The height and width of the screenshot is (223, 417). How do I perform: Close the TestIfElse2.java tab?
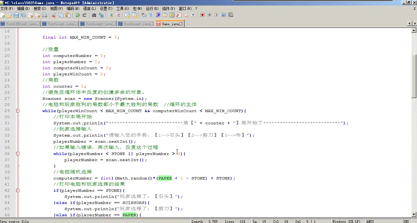[x=38, y=24]
